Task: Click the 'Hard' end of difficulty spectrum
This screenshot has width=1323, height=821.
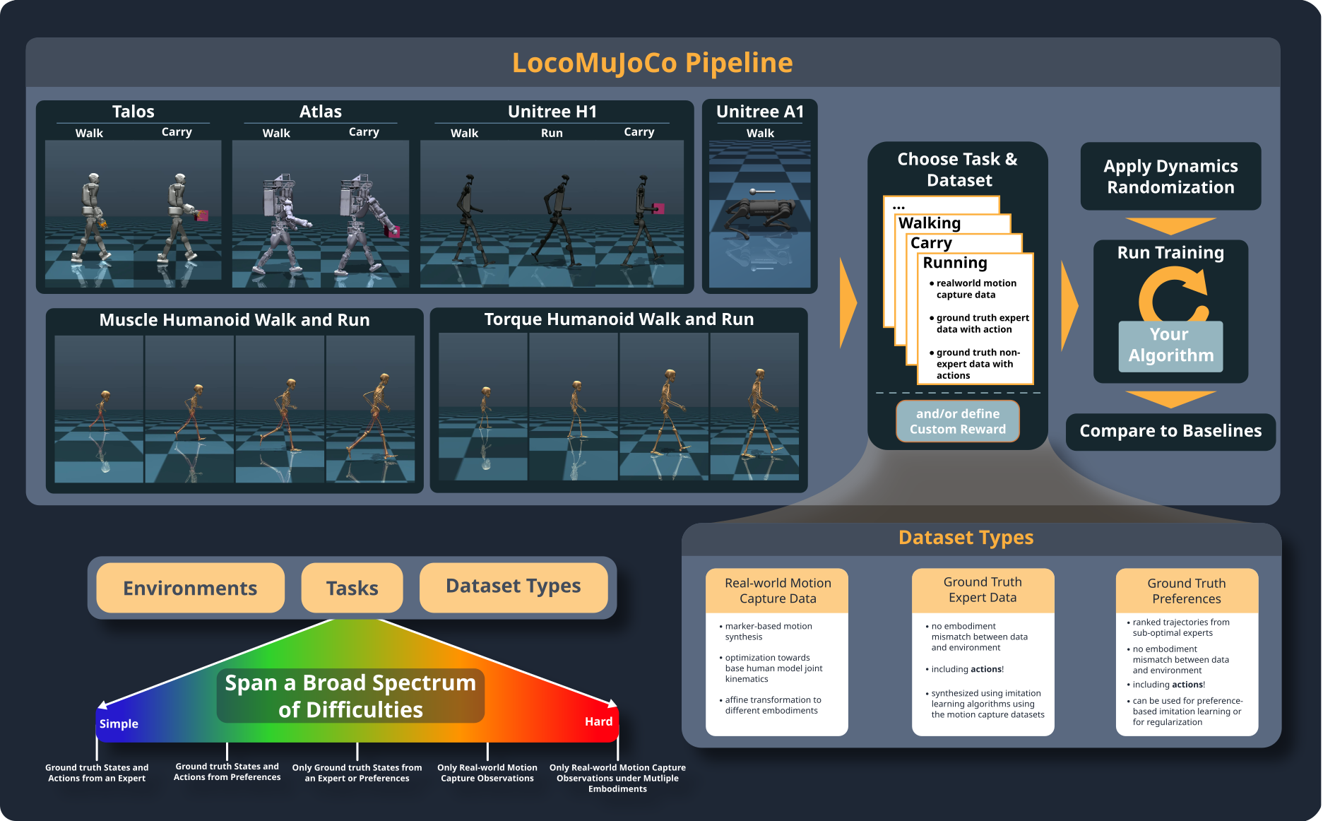Action: coord(598,721)
